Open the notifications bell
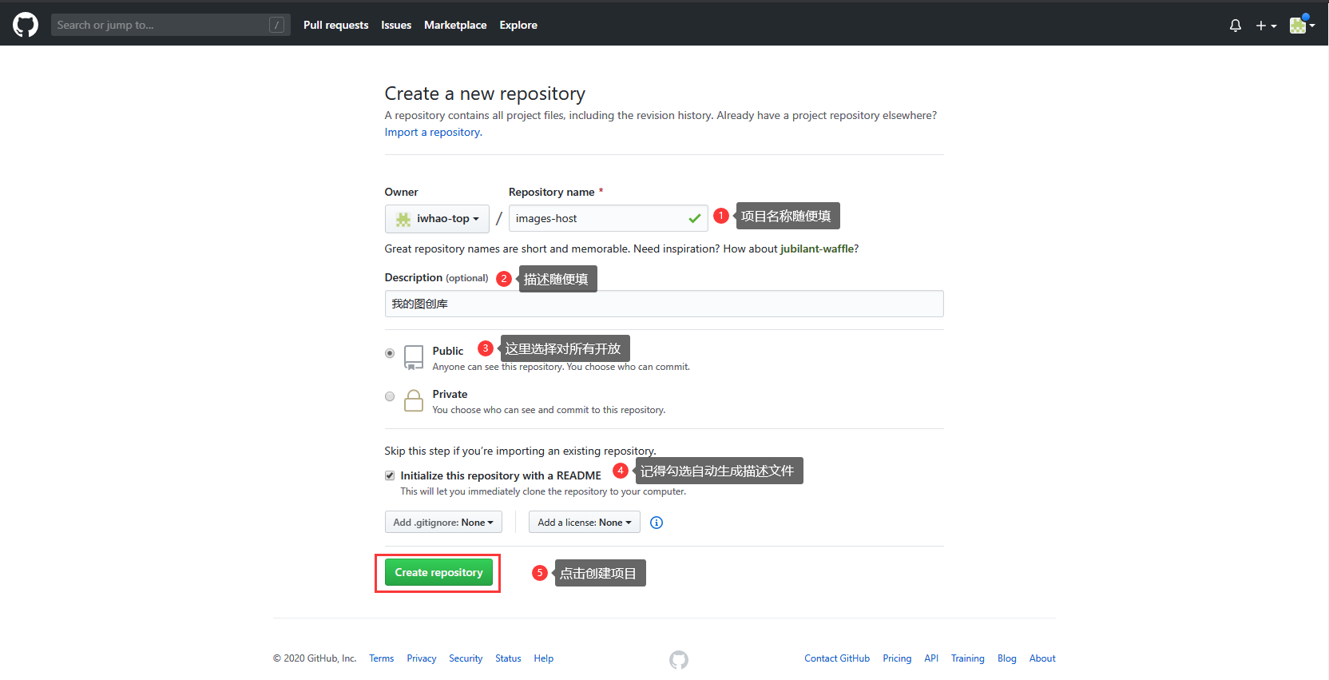Screen dimensions: 1329x680 pyautogui.click(x=1236, y=26)
